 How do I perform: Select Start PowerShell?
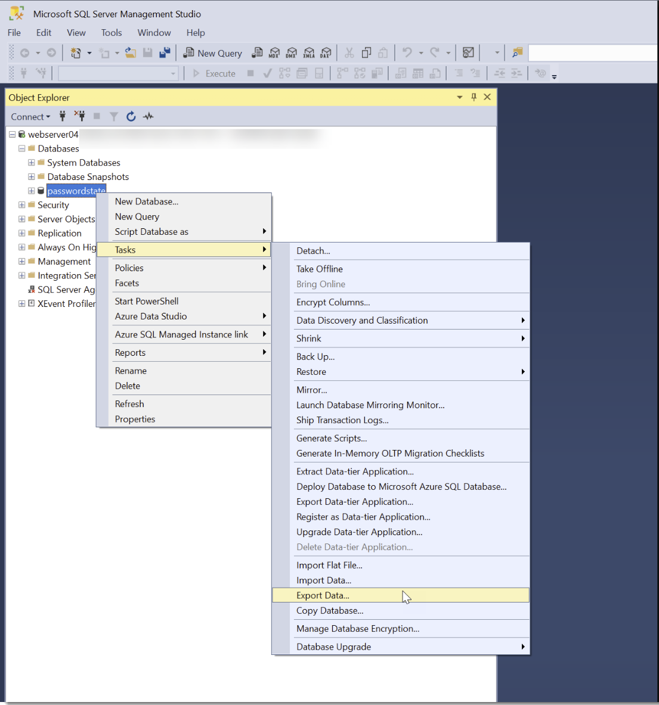click(x=184, y=301)
